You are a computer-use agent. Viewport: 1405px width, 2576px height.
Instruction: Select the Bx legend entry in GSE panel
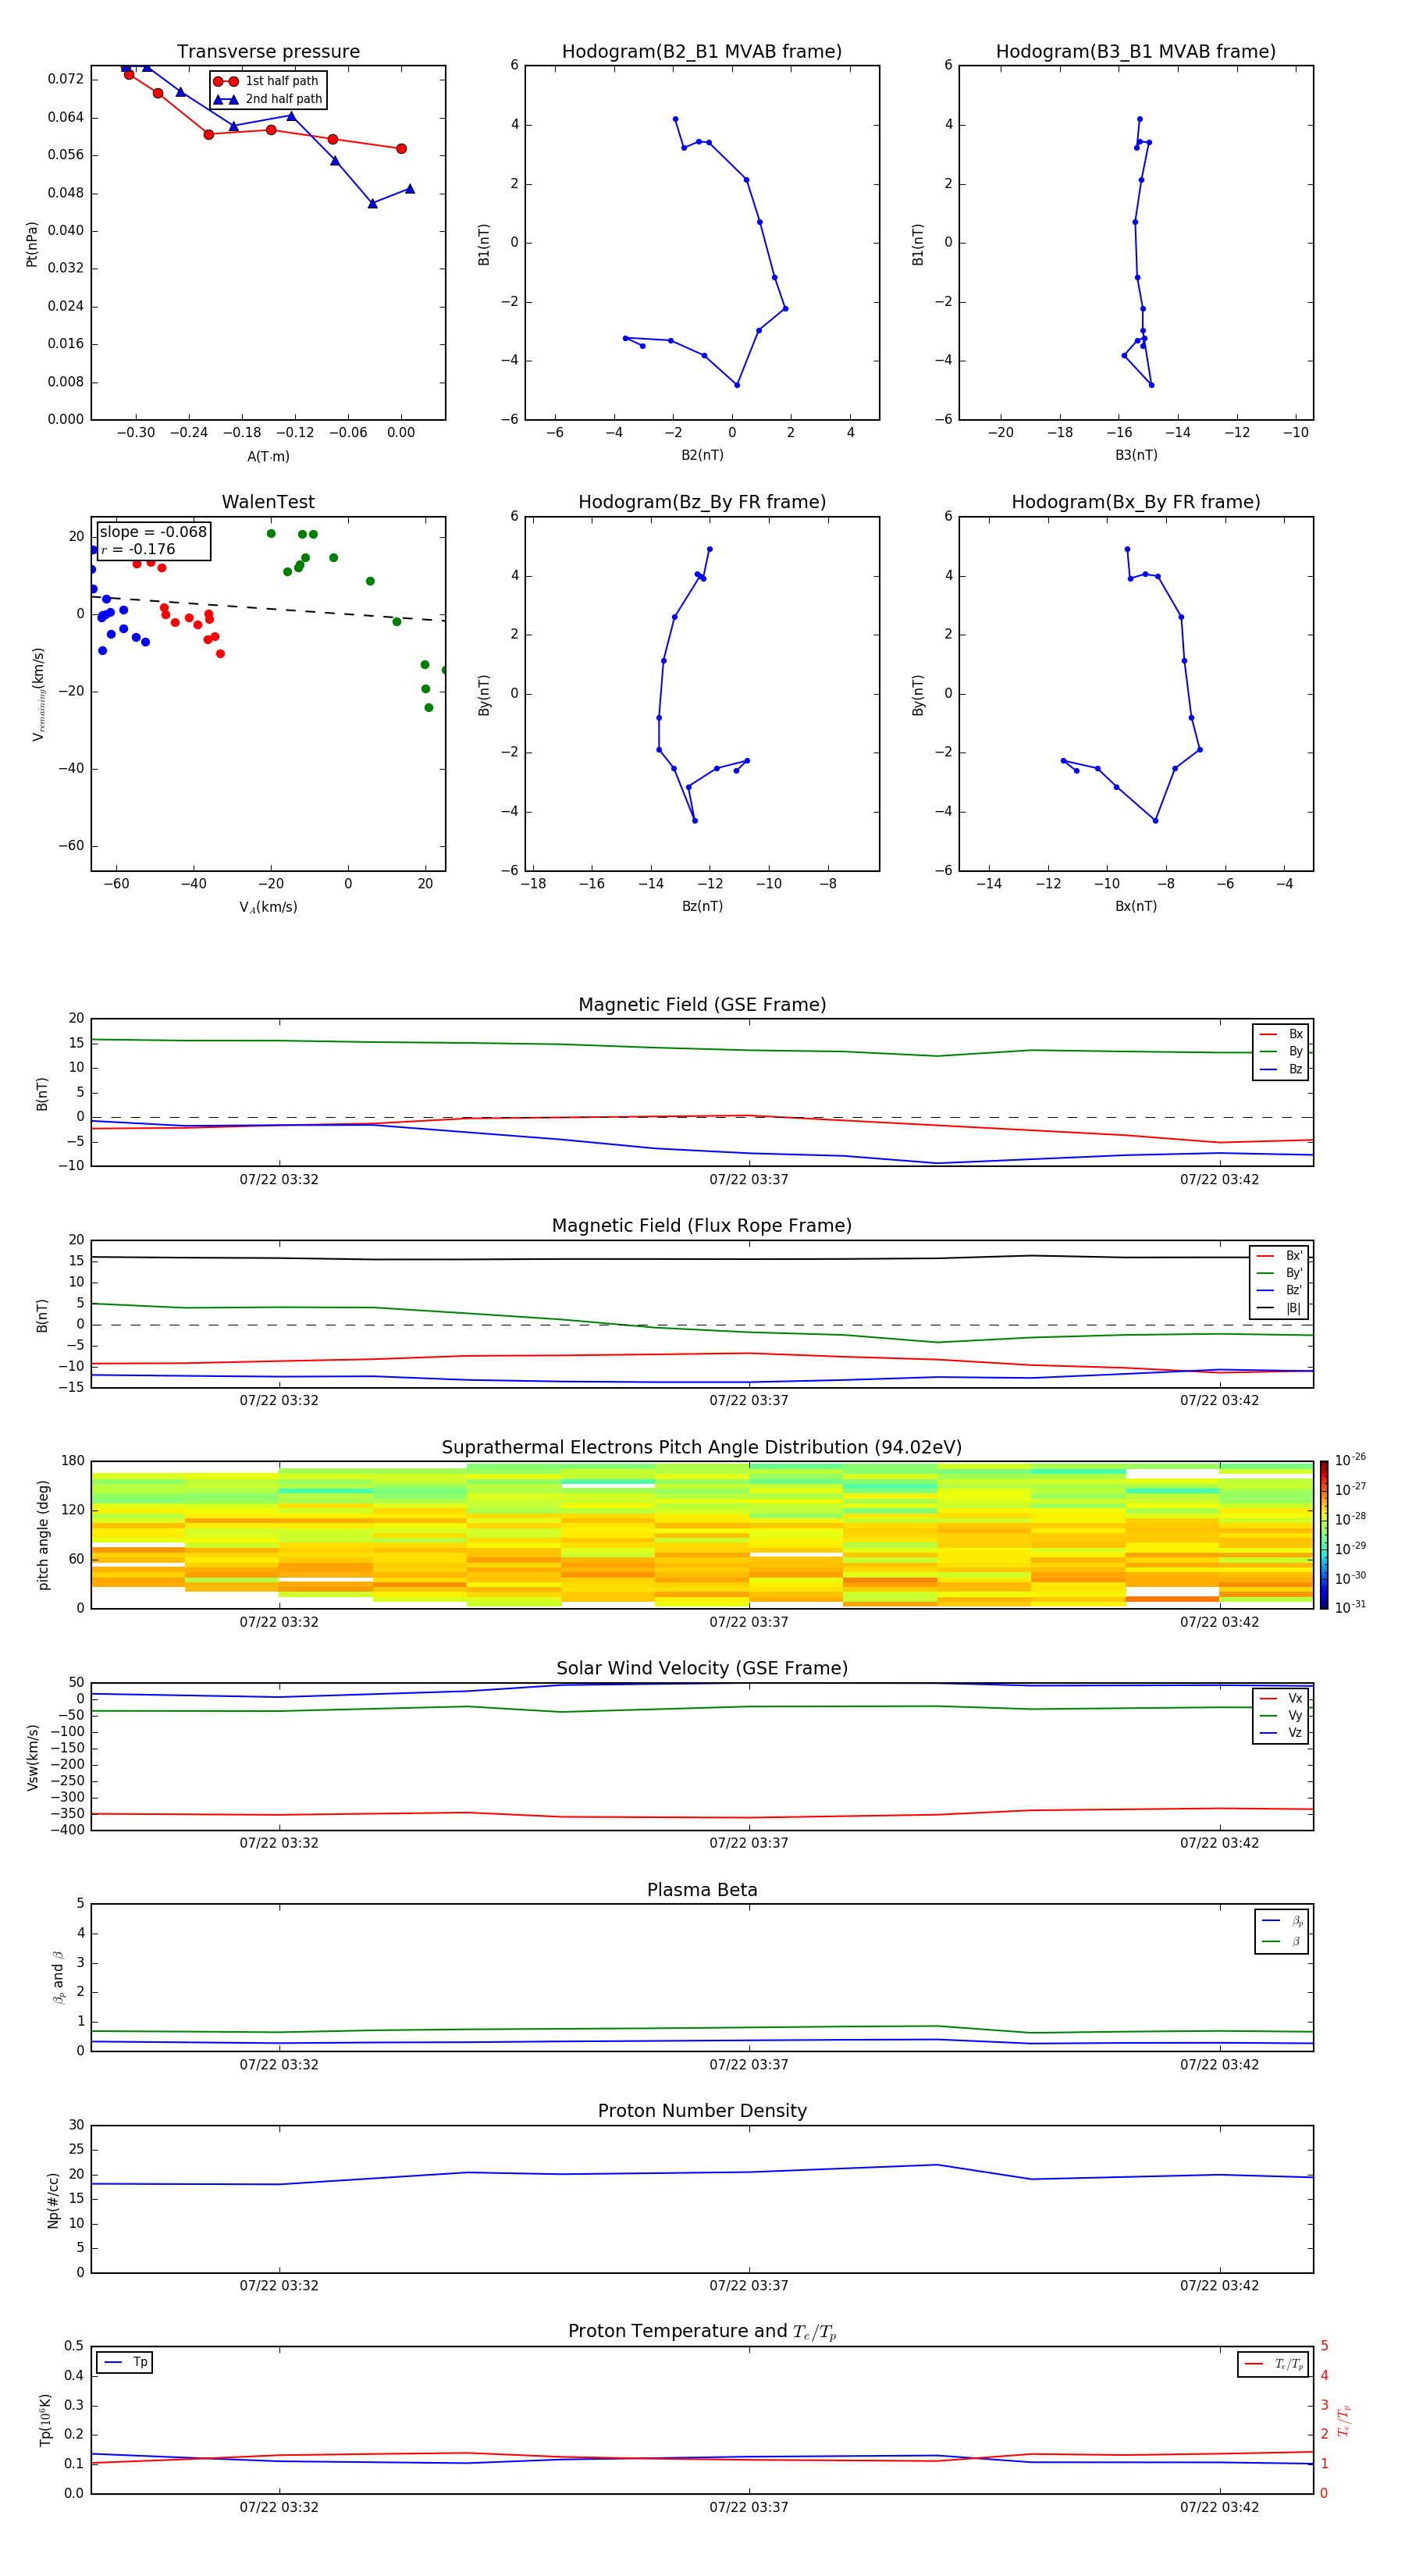[1281, 1034]
